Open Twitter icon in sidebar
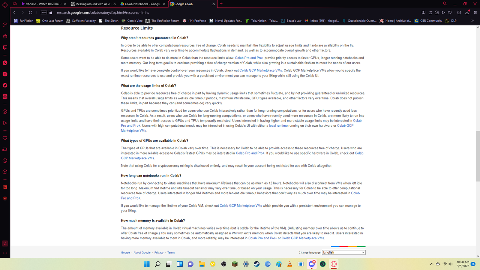 click(5, 85)
